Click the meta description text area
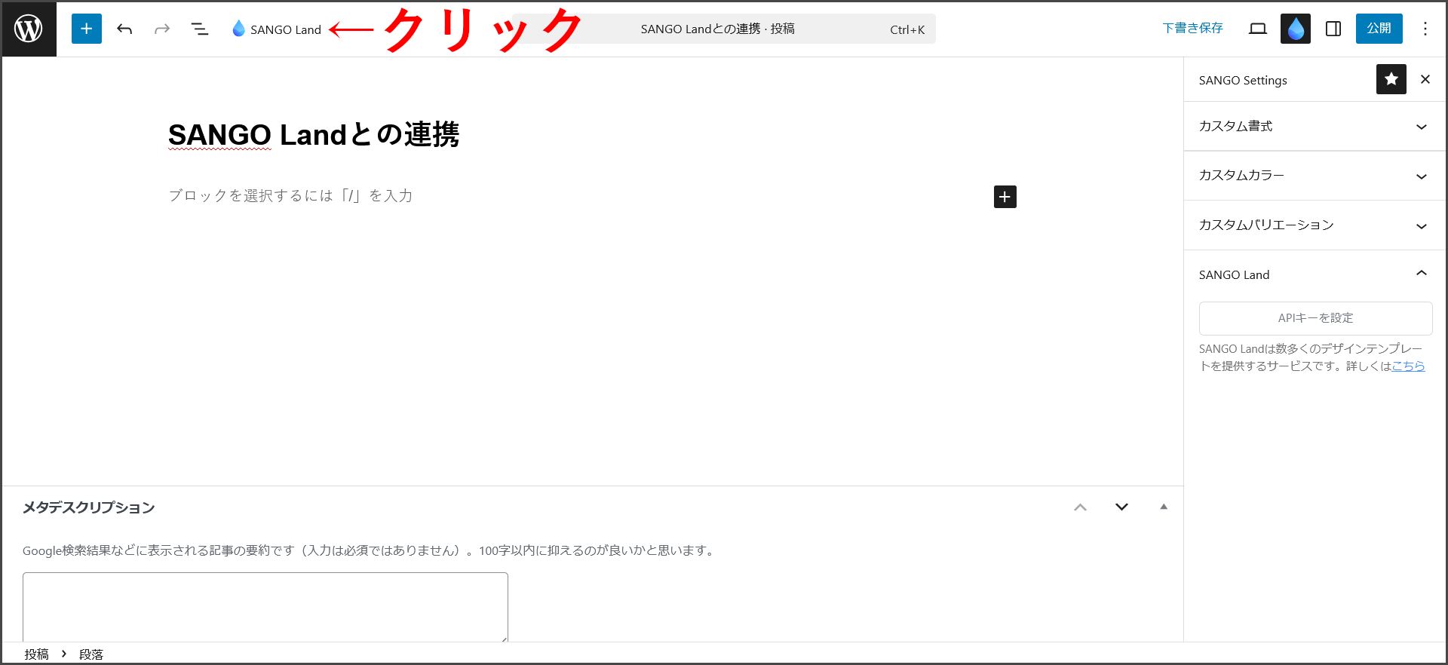 265,607
